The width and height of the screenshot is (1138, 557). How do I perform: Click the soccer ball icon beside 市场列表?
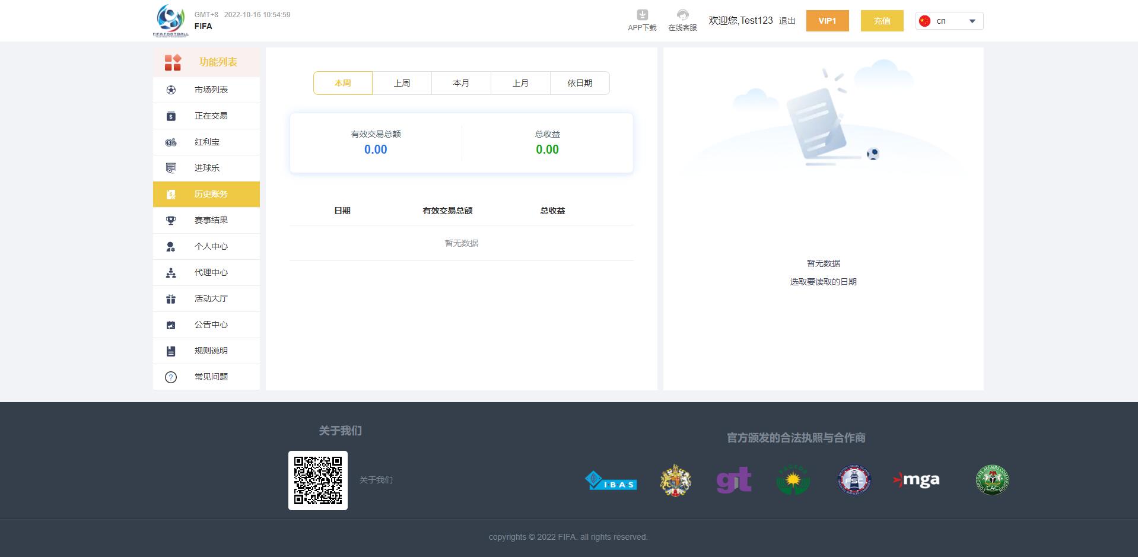[x=171, y=90]
